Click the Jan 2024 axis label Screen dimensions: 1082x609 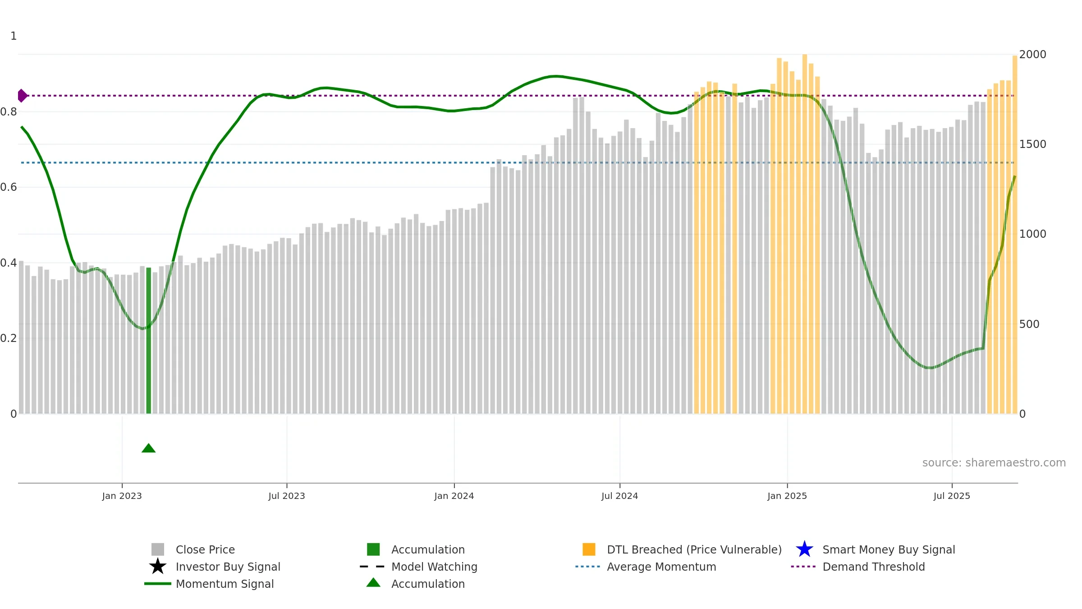coord(454,496)
